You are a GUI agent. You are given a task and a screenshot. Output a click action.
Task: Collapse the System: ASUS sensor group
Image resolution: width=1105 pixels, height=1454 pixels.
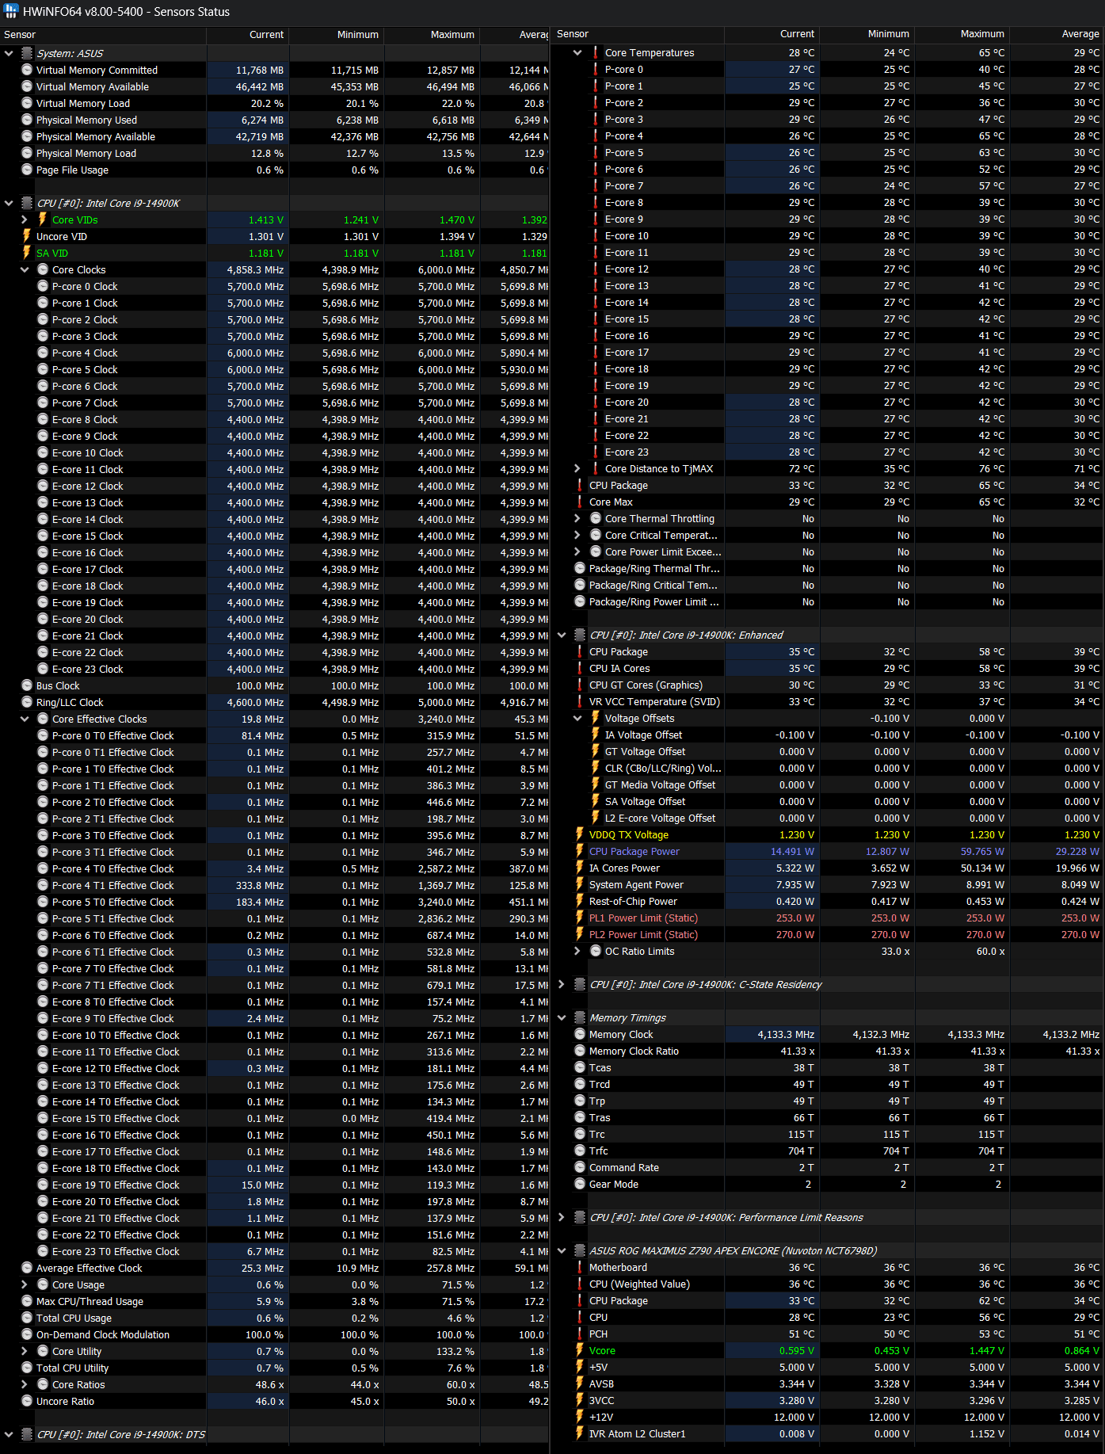pyautogui.click(x=9, y=53)
